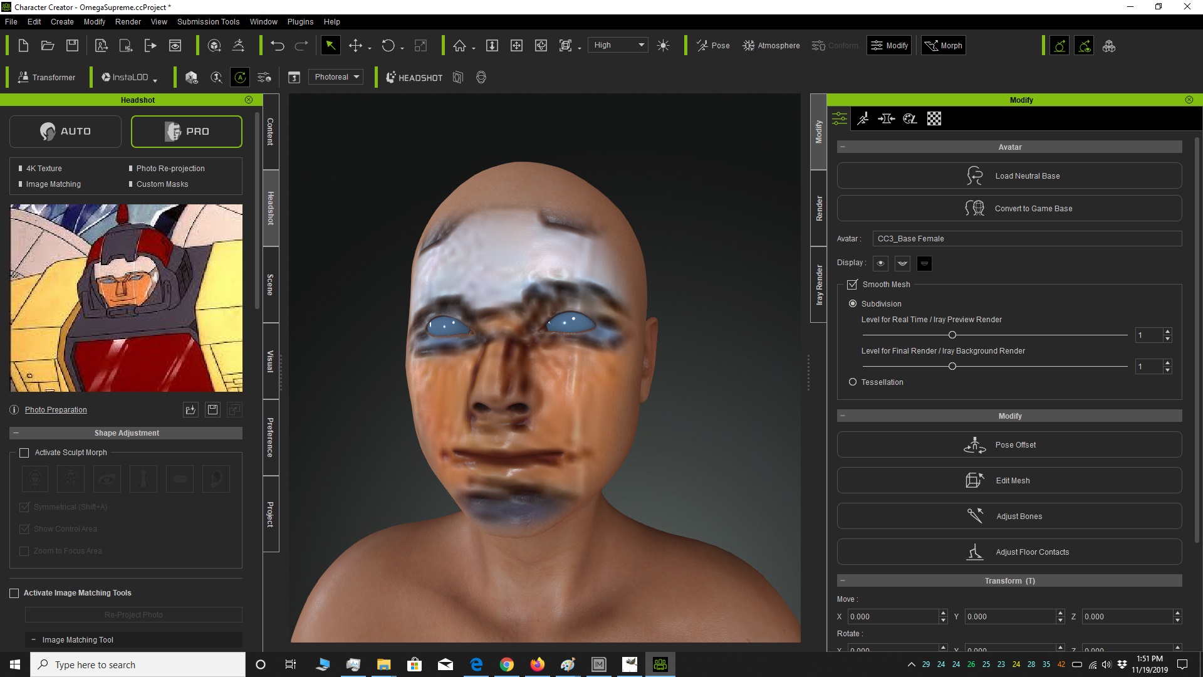The image size is (1203, 677).
Task: Open project folder icon
Action: pos(48,45)
